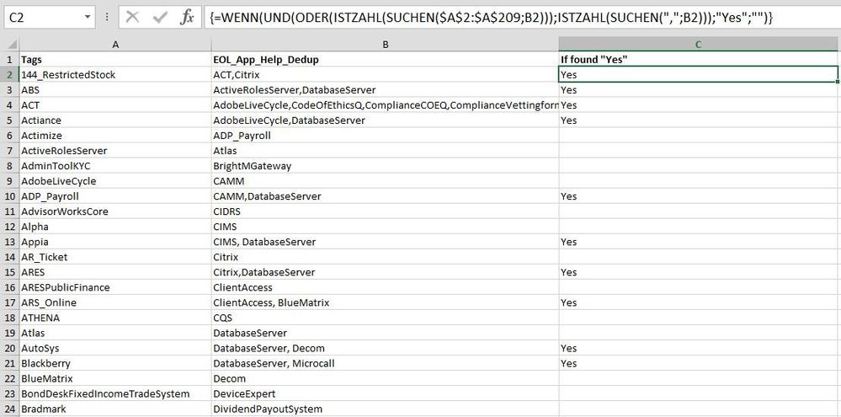Open Insert Function fx dialog
This screenshot has height=417, width=841.
click(x=187, y=17)
